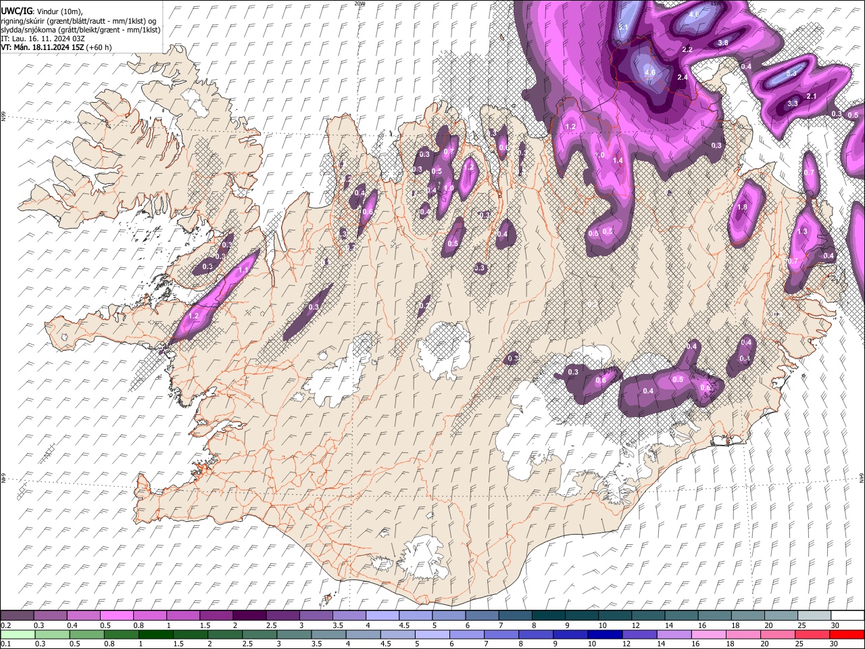Select the darkest purple 2 snow legend swatch
The height and width of the screenshot is (649, 865).
(x=249, y=616)
